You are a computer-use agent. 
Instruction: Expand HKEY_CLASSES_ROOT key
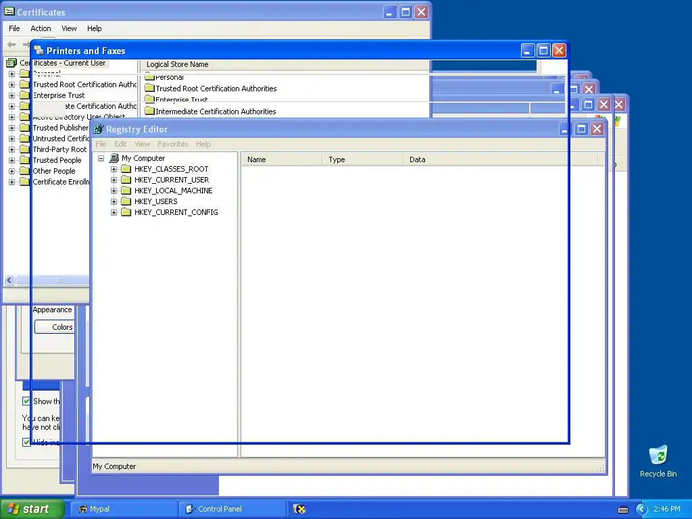pos(114,169)
